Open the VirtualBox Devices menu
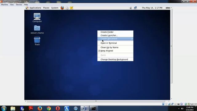The width and height of the screenshot is (197, 111). click(x=19, y=5)
